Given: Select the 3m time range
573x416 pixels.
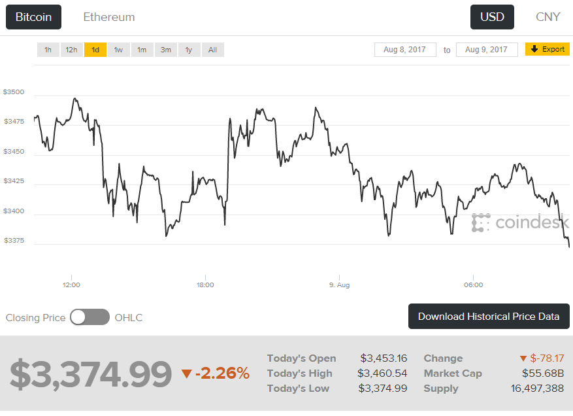Looking at the screenshot, I should [x=165, y=50].
